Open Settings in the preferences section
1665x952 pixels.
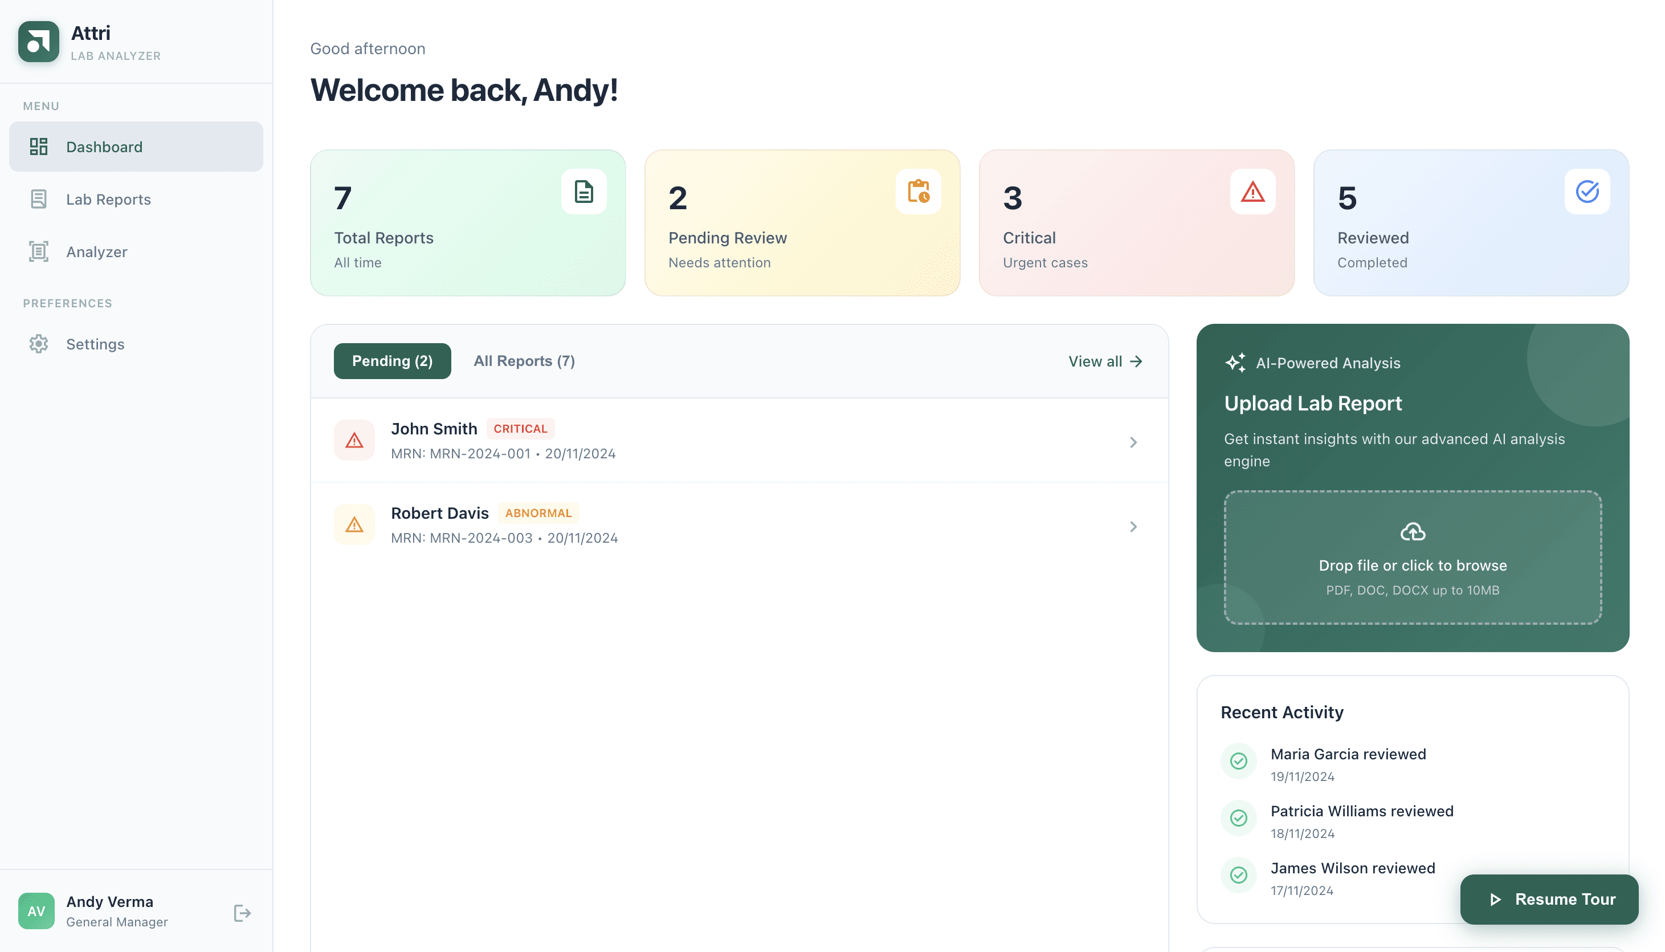(95, 344)
